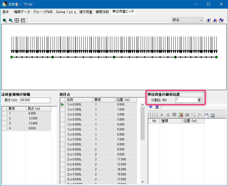Click the row selector beside 1:x=2.000L
This screenshot has width=228, height=186.
[x=63, y=114]
